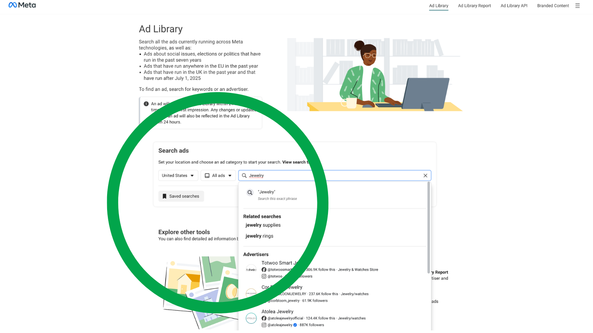Click the Search ads heading

[173, 151]
